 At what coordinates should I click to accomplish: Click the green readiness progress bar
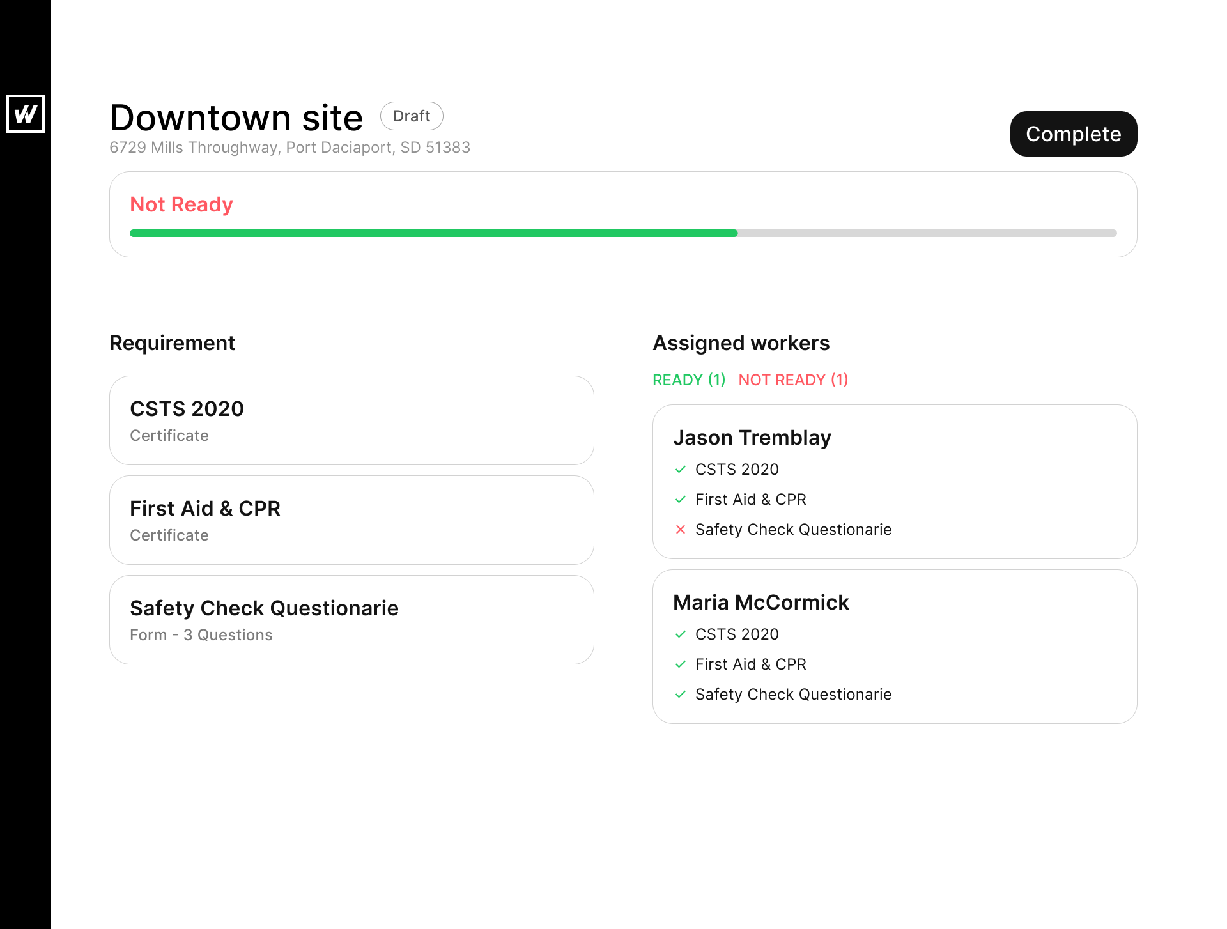tap(433, 233)
